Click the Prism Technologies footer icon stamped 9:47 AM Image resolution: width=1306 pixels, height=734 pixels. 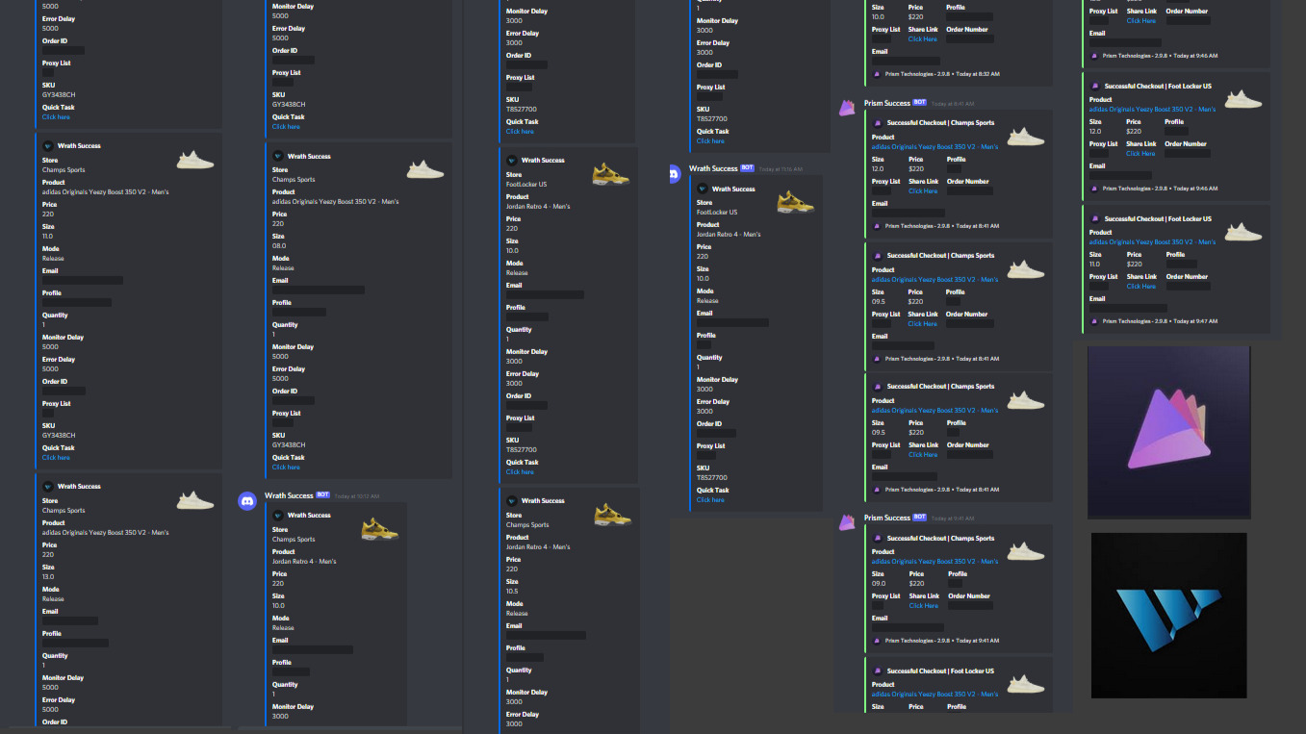coord(1095,321)
